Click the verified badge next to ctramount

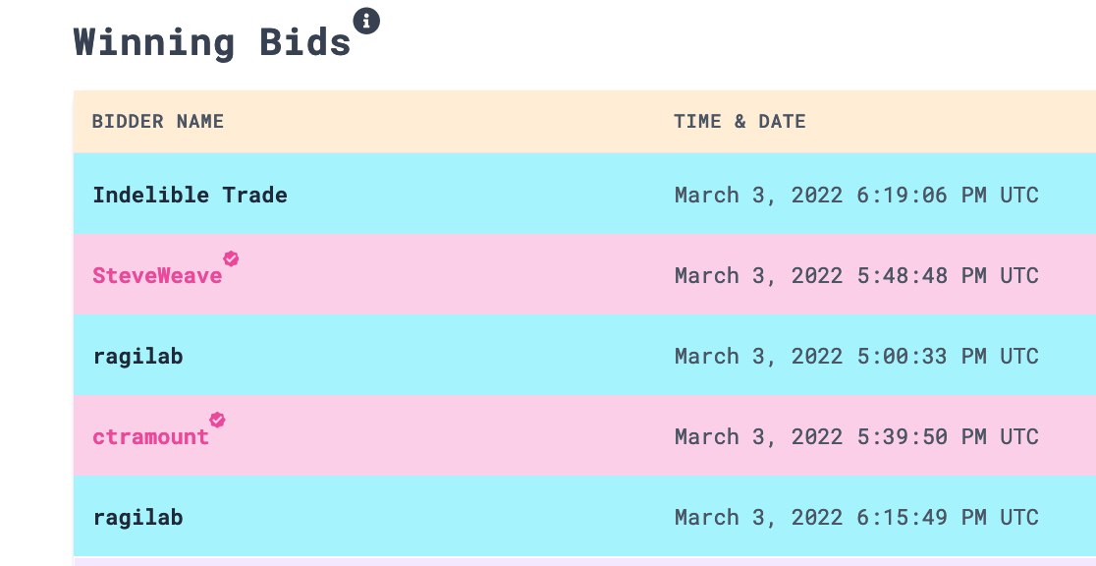pyautogui.click(x=217, y=420)
